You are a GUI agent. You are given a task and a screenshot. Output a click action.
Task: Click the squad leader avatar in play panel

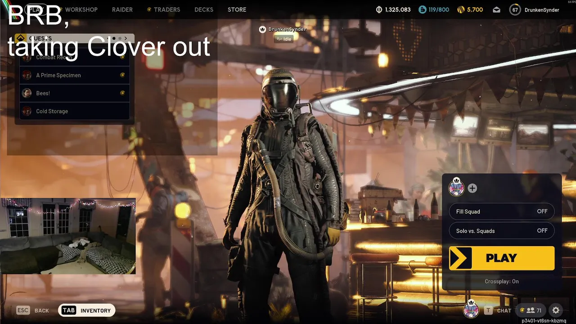click(457, 188)
